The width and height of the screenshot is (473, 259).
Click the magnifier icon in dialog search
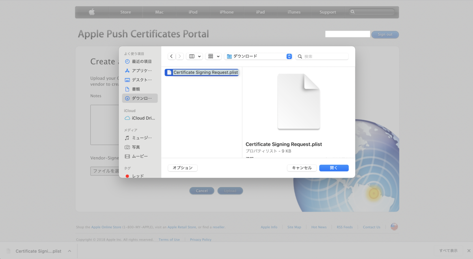[300, 57]
